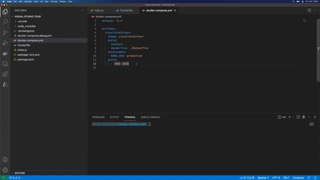320x180 pixels.
Task: Open the Run and Debug view
Action: 5,43
